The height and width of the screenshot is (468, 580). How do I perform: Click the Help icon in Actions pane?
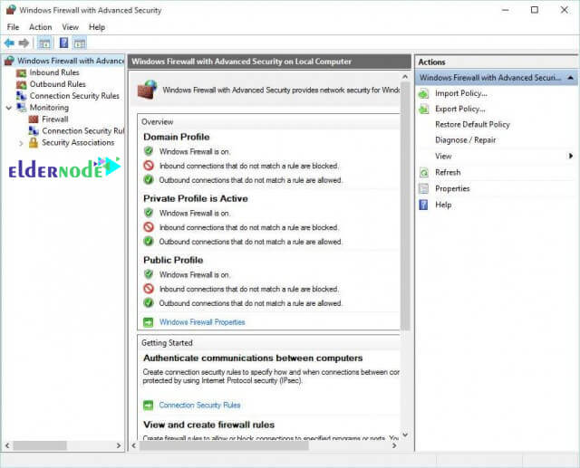(x=423, y=205)
